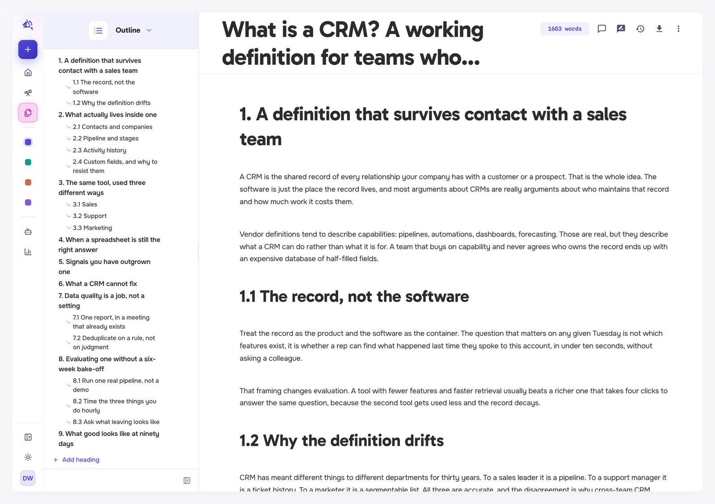Click paragraph starting 'Treat the record as the product'

451,346
